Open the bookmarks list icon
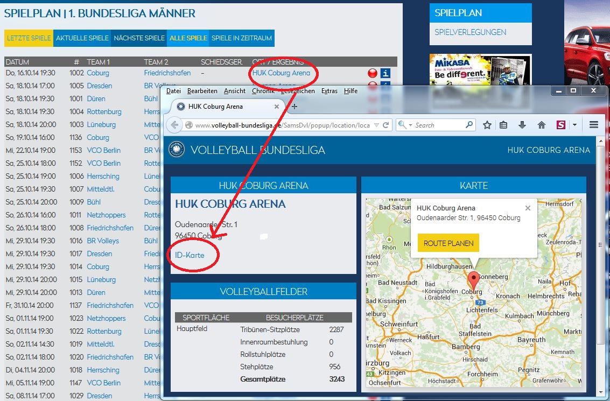610x401 pixels. click(504, 125)
